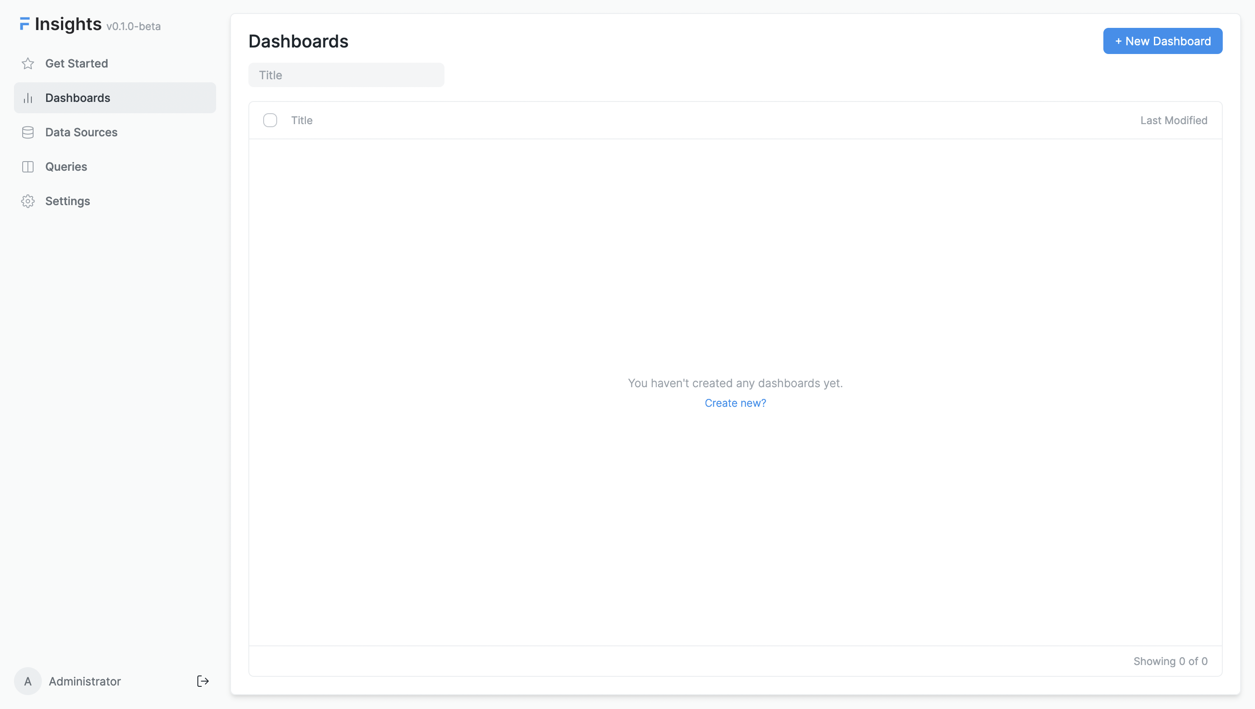Image resolution: width=1255 pixels, height=709 pixels.
Task: Click the Administrator profile avatar icon
Action: pyautogui.click(x=28, y=682)
